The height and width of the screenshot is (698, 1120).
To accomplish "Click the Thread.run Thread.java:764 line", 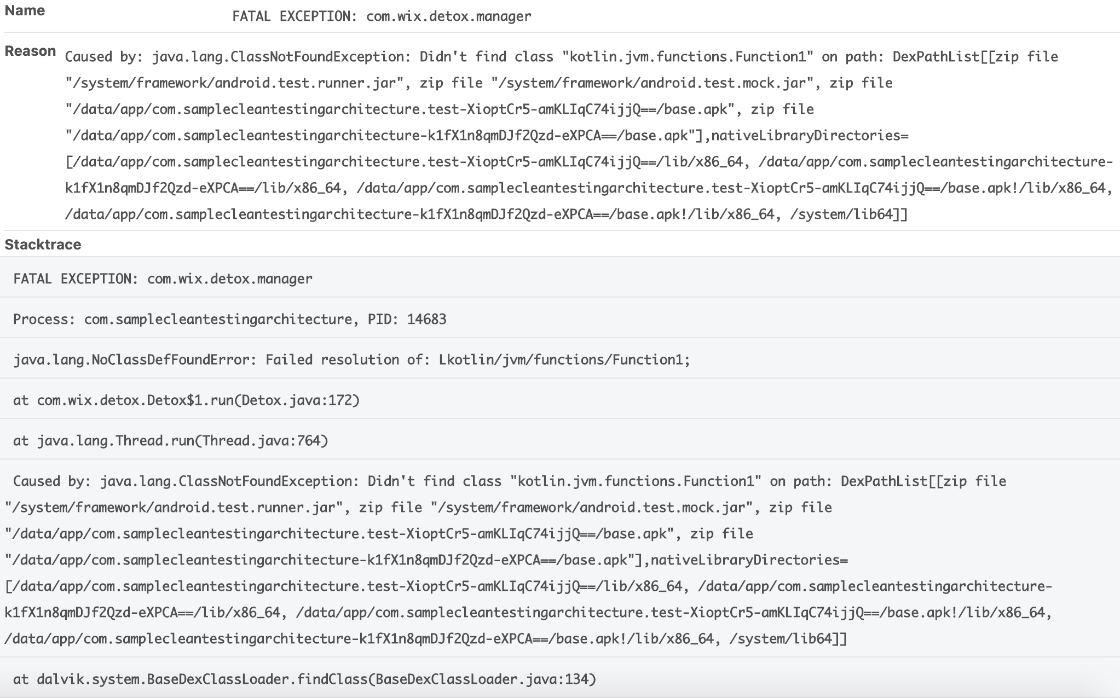I will click(x=560, y=440).
